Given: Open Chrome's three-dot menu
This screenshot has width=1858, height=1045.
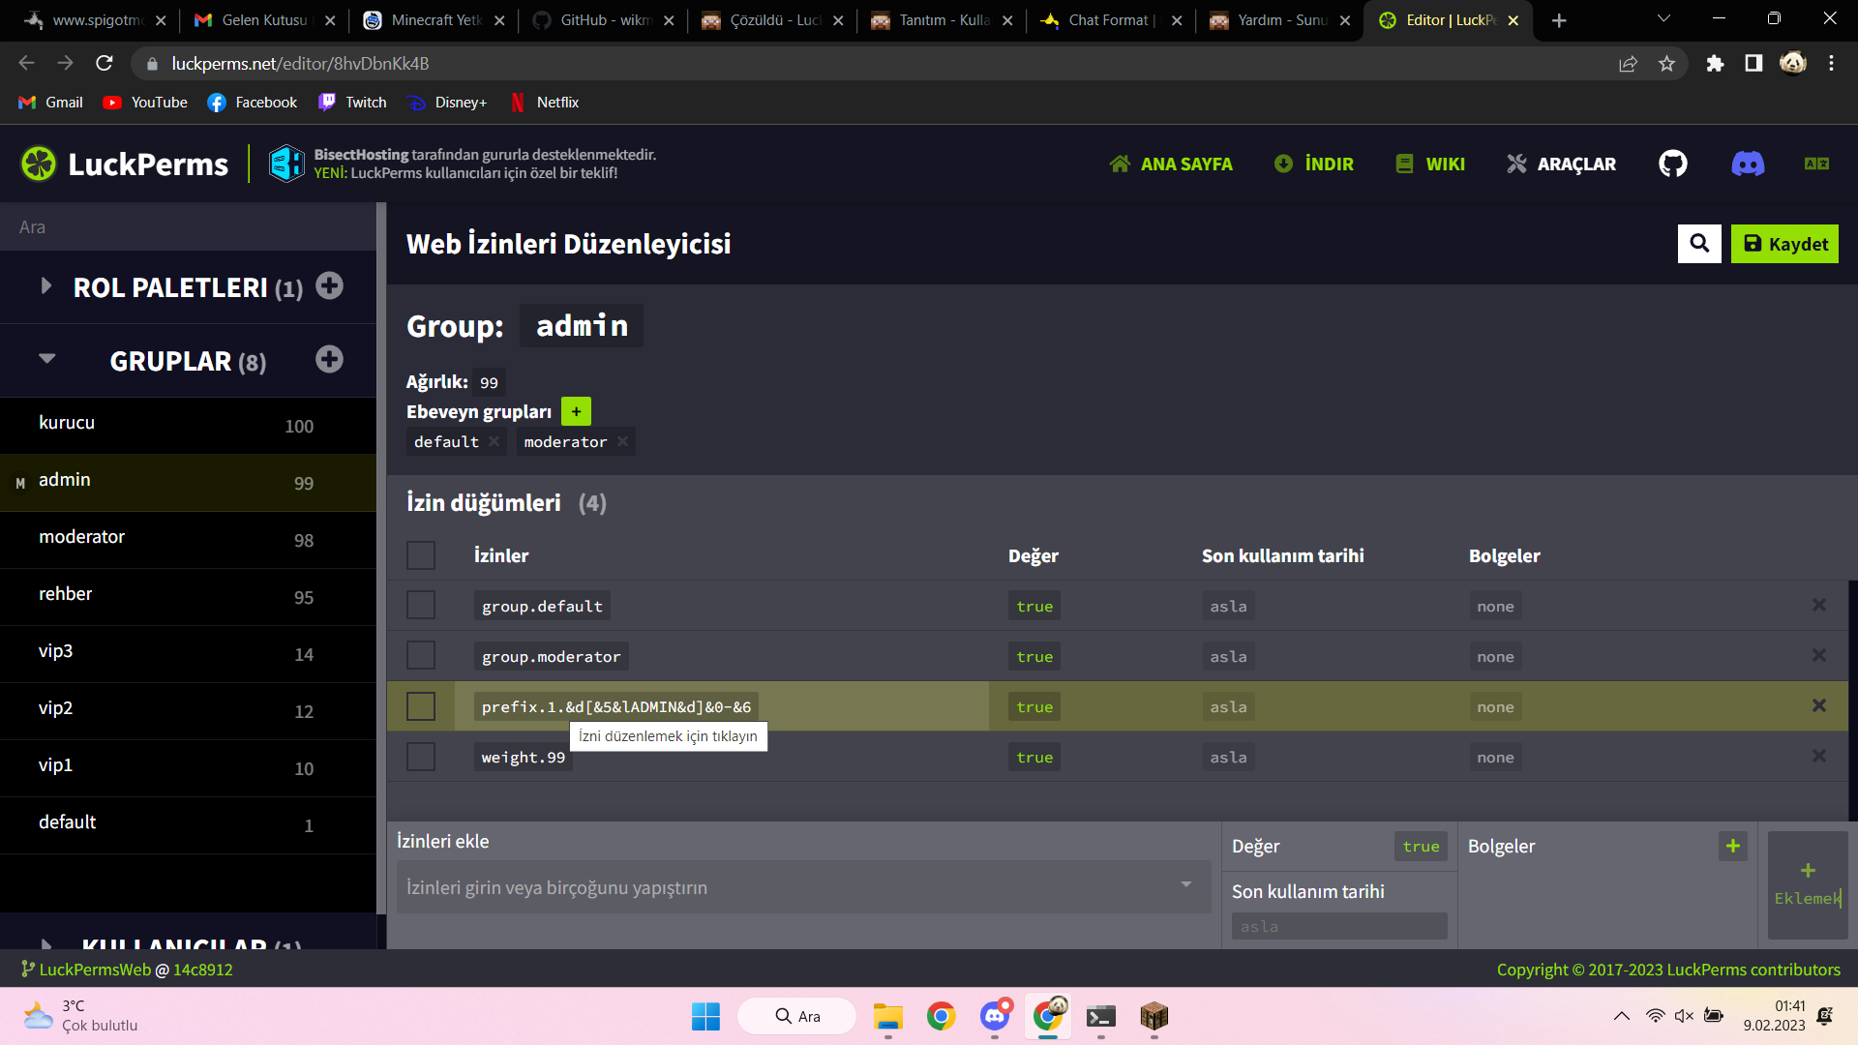Looking at the screenshot, I should 1831,64.
